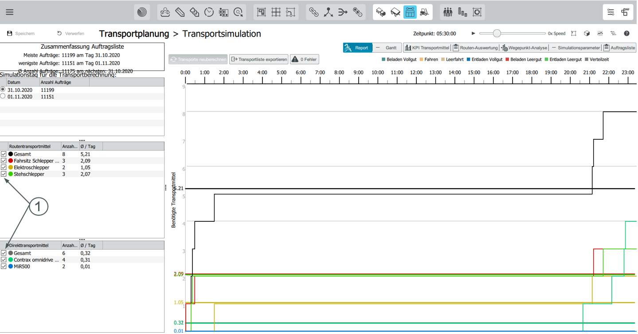Uncheck the Stehschlepper checkbox
The width and height of the screenshot is (638, 334).
pos(4,174)
